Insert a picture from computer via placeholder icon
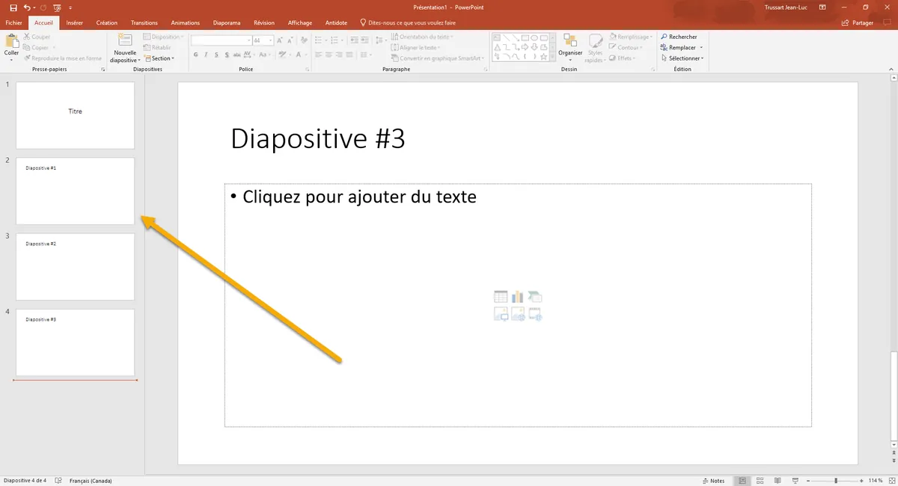The image size is (898, 486). (x=501, y=314)
